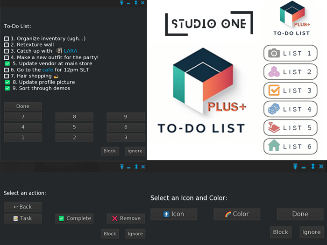Select number 9 button

point(126,117)
